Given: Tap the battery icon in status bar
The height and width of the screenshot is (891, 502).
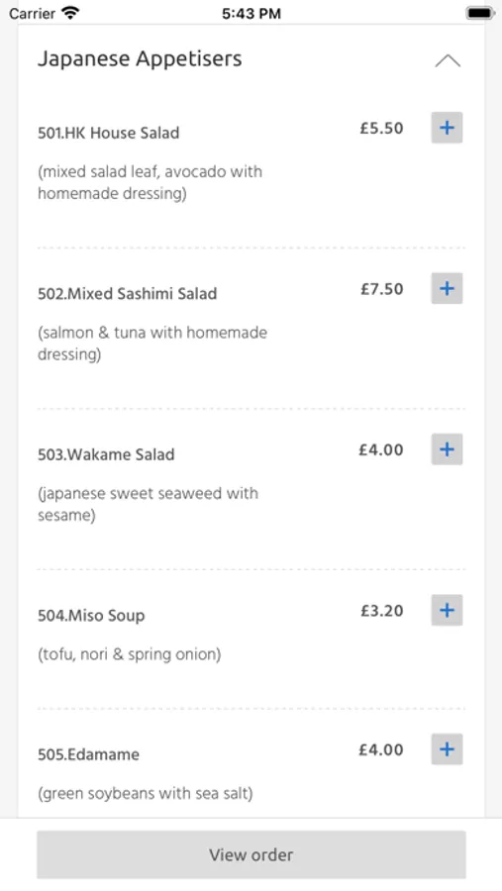Looking at the screenshot, I should click(x=480, y=13).
